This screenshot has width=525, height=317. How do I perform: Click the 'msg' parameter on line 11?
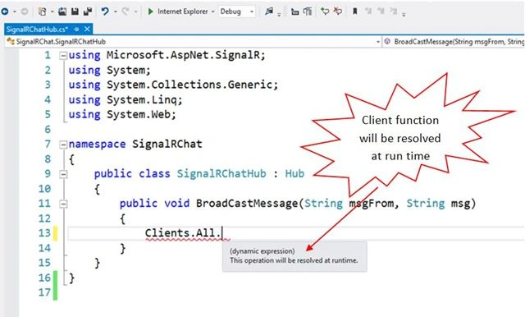point(460,204)
